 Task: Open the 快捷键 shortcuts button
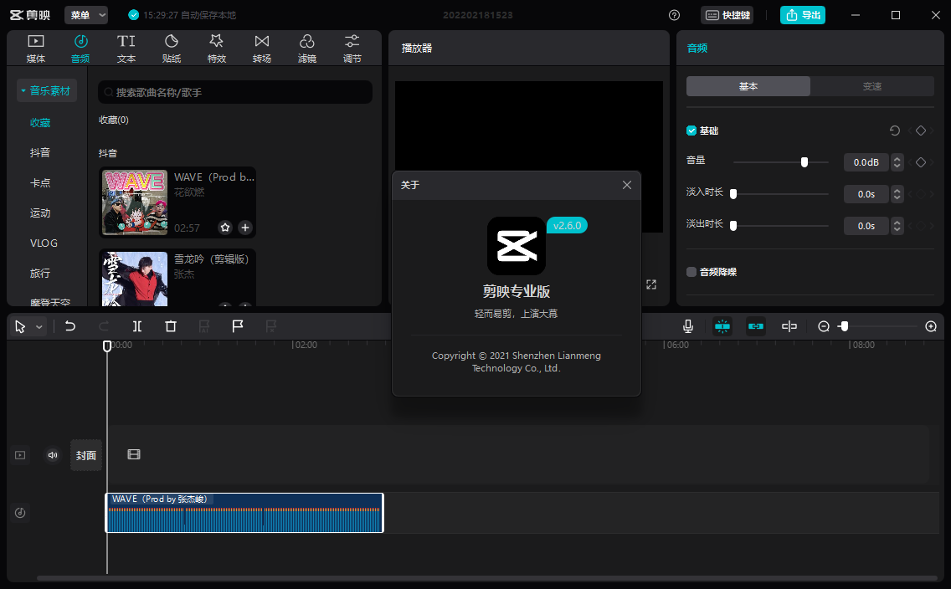click(727, 15)
